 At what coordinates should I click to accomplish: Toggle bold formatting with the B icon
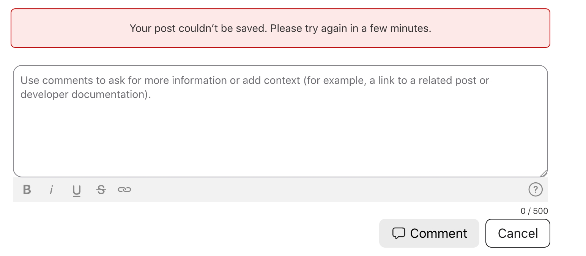[27, 189]
